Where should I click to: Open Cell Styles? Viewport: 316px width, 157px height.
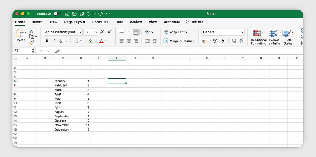[x=288, y=37]
